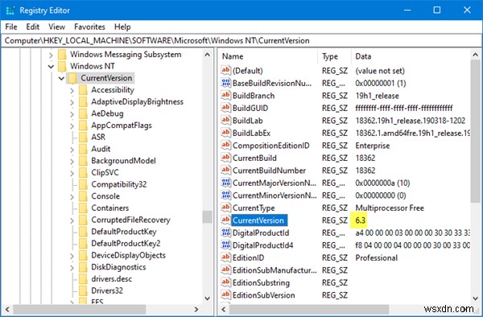Expand the Accessibility key
Viewport: 483px width, 317px height.
[72, 90]
